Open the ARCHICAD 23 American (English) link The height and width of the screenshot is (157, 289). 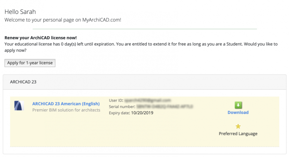(66, 104)
